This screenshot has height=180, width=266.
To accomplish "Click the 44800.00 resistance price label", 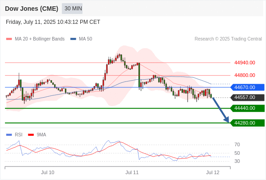I will tap(245, 75).
